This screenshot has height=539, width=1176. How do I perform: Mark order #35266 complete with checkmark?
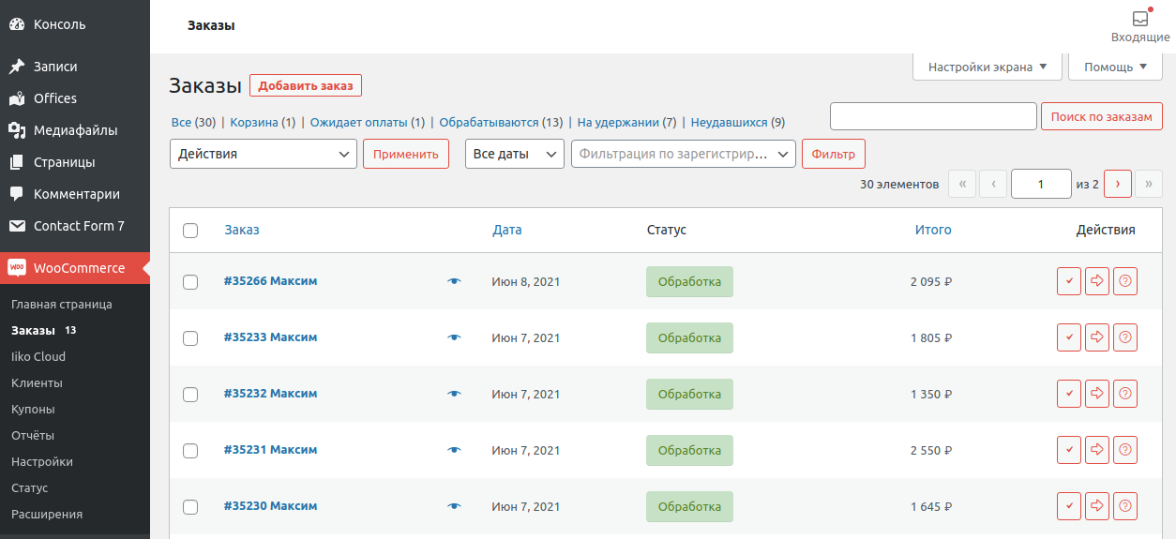click(x=1069, y=281)
